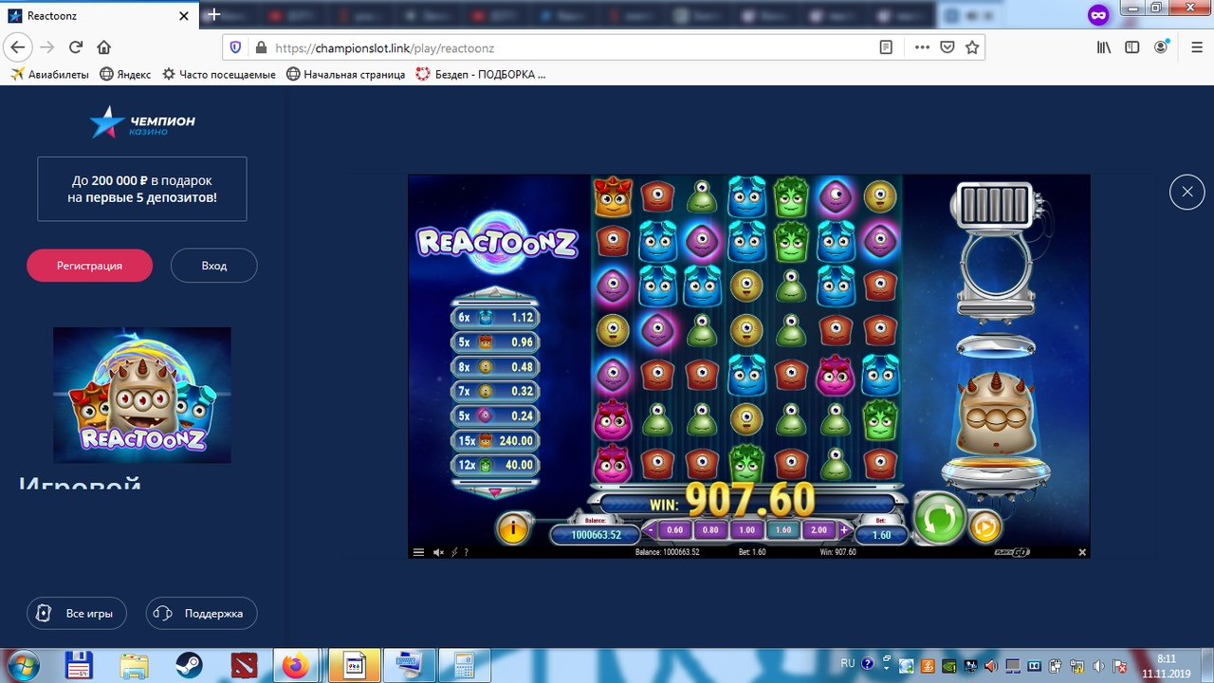
Task: Click the Reactoonz game thumbnail
Action: [142, 395]
